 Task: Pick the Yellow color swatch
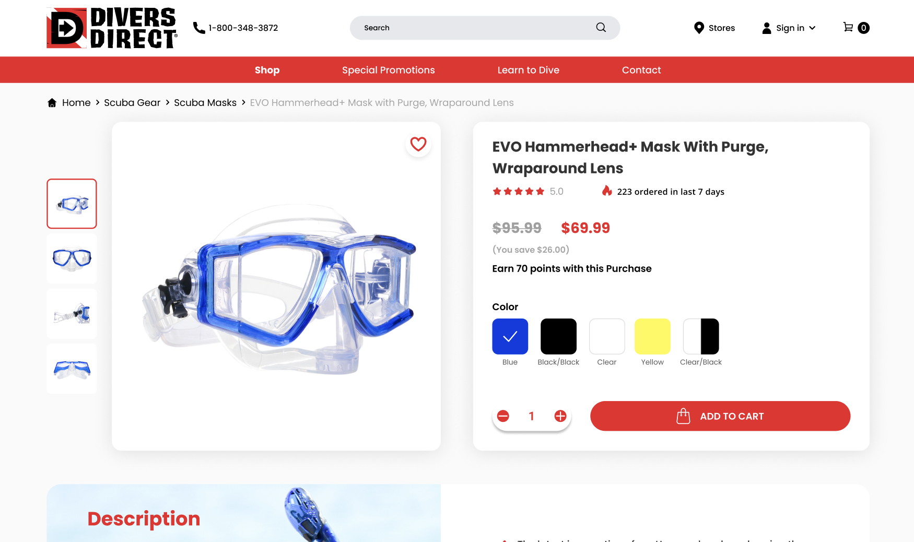[x=652, y=336]
